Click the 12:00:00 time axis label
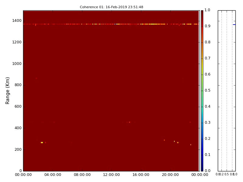The width and height of the screenshot is (243, 182). (x=111, y=175)
